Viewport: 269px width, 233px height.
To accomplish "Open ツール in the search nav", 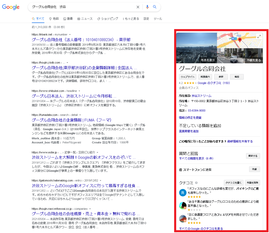I will [x=158, y=19].
